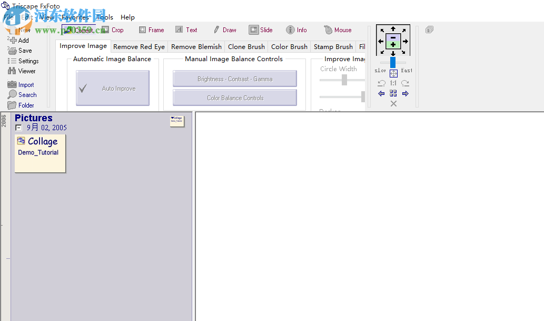Open the File menu
Screen dimensions: 544x321
(x=8, y=17)
